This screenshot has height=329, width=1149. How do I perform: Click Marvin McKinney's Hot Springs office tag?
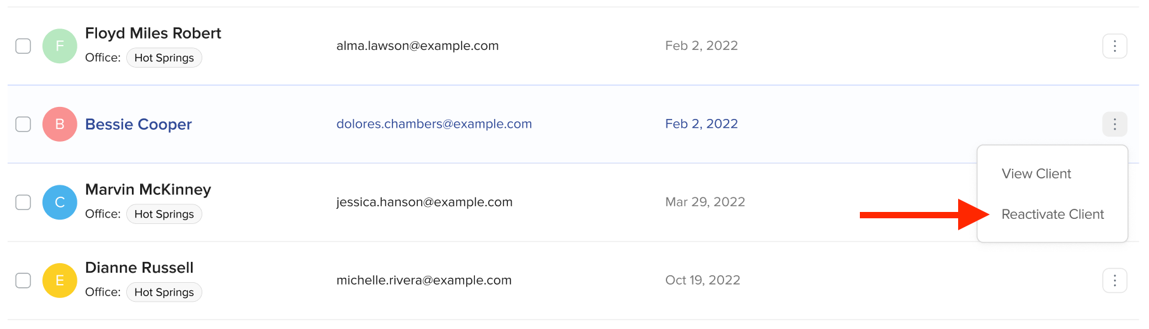[x=164, y=214]
